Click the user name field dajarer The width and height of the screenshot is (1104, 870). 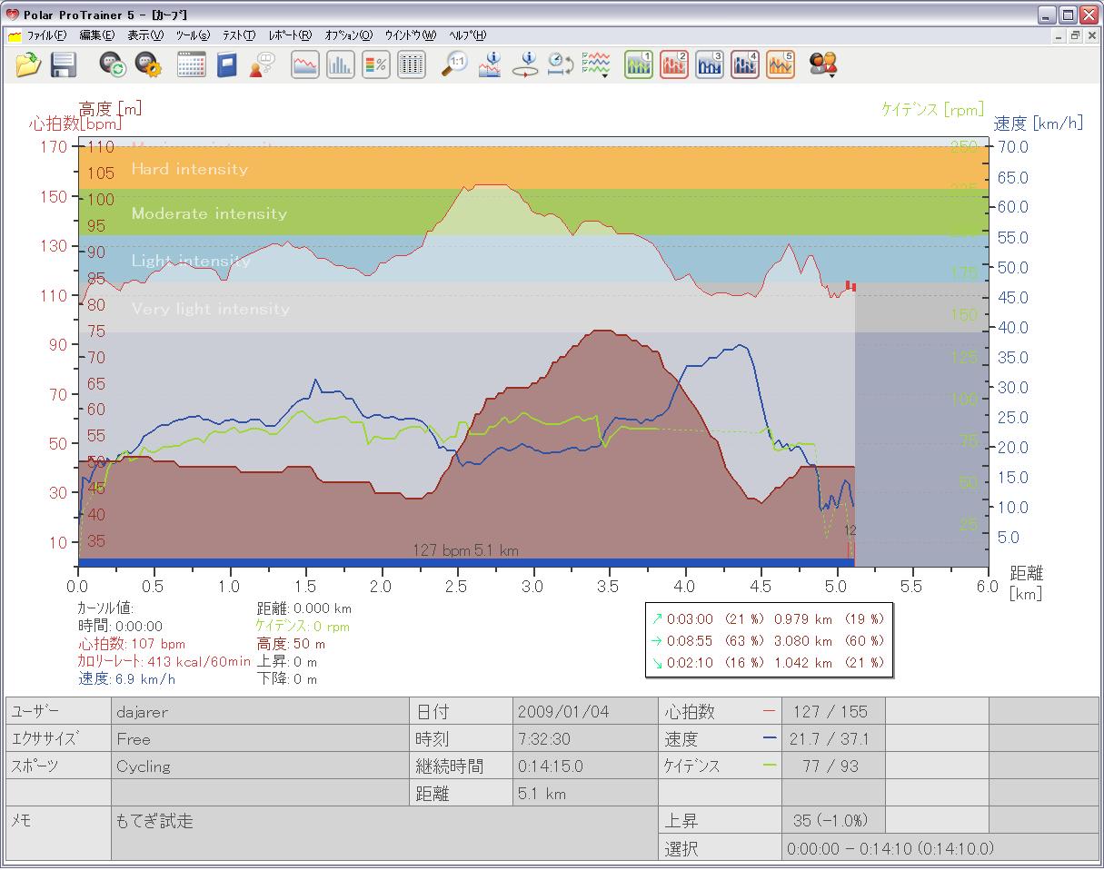[x=260, y=712]
